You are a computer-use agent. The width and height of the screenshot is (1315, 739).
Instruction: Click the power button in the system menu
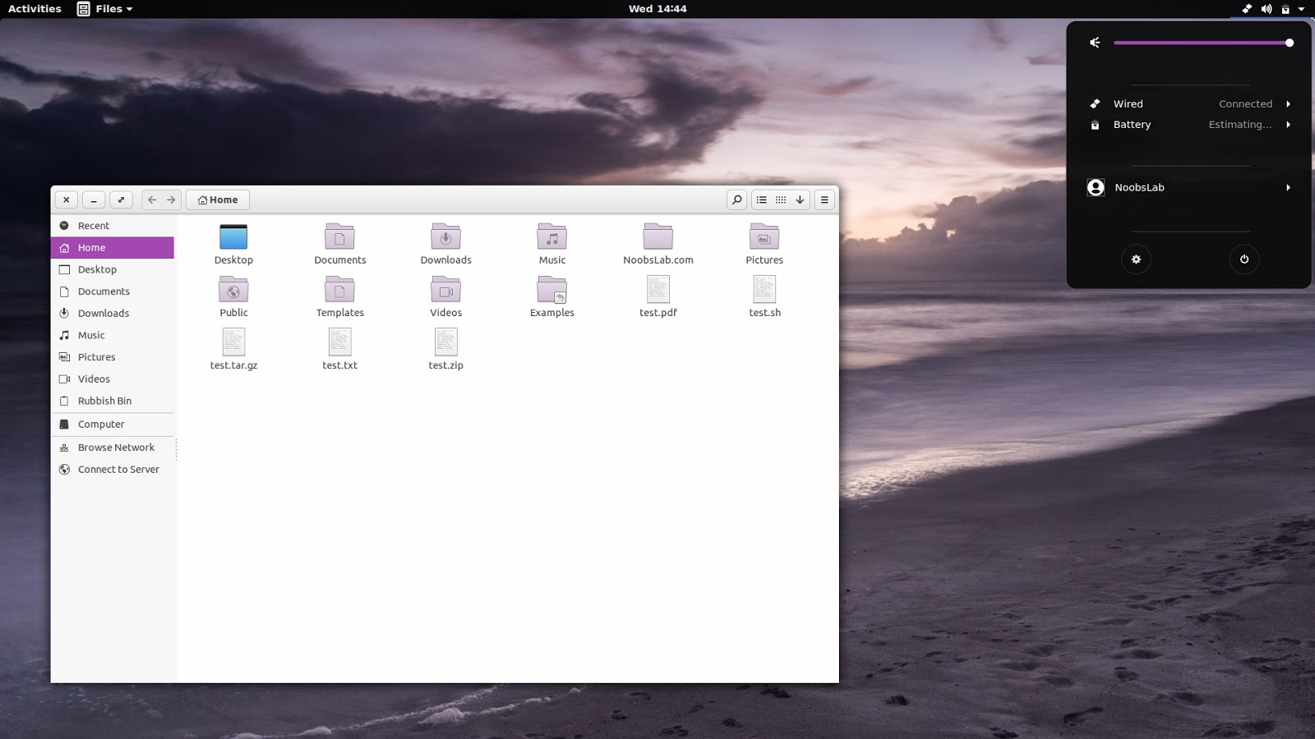(x=1244, y=259)
